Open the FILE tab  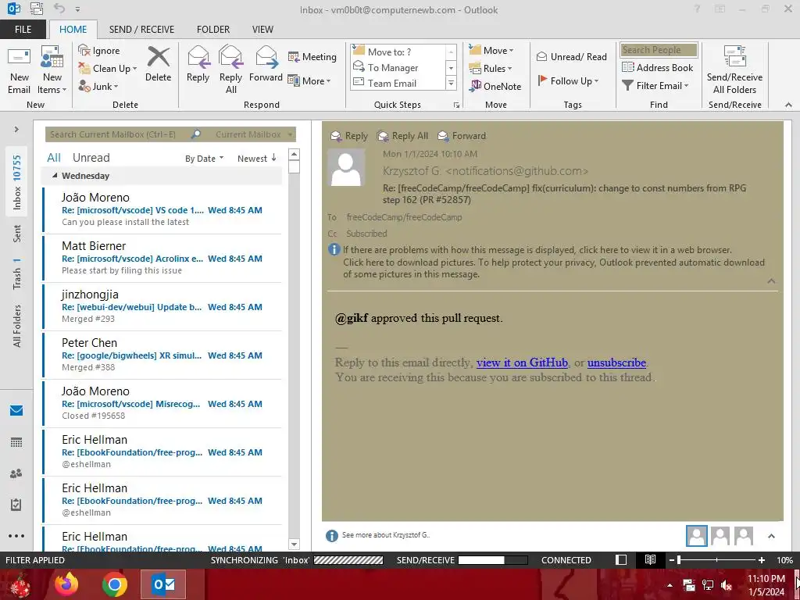(23, 29)
